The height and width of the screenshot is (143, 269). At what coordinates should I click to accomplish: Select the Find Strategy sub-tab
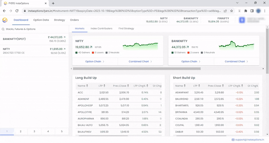tap(126, 29)
